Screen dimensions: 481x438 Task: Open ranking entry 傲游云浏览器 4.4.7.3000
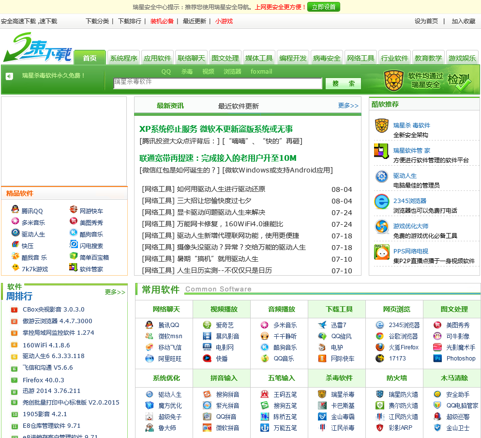click(58, 321)
